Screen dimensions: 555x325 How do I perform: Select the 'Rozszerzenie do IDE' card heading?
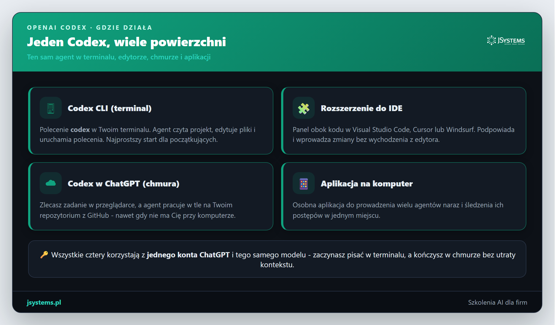tap(362, 108)
